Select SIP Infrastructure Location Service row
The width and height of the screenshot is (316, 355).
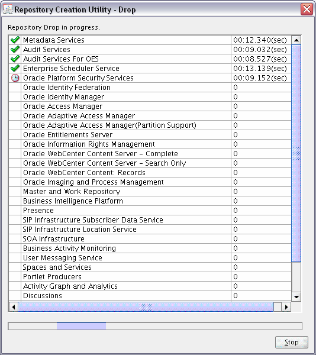click(x=150, y=230)
